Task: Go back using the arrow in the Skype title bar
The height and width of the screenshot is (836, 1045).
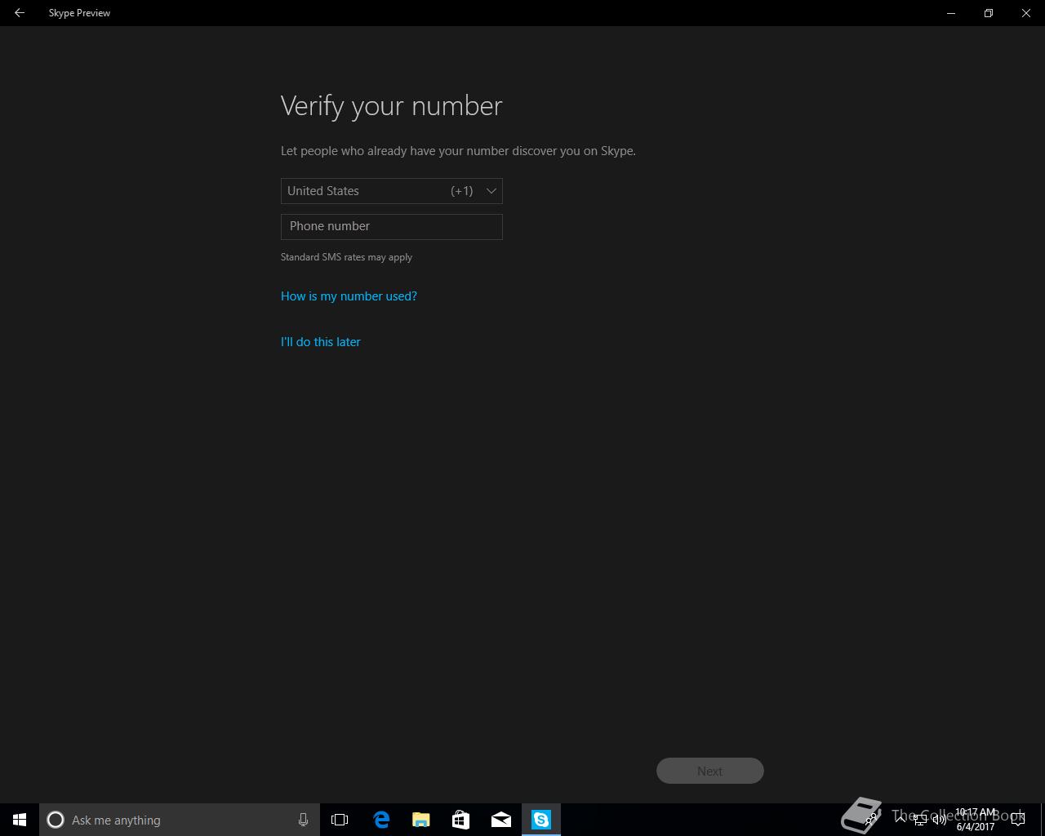Action: (19, 13)
